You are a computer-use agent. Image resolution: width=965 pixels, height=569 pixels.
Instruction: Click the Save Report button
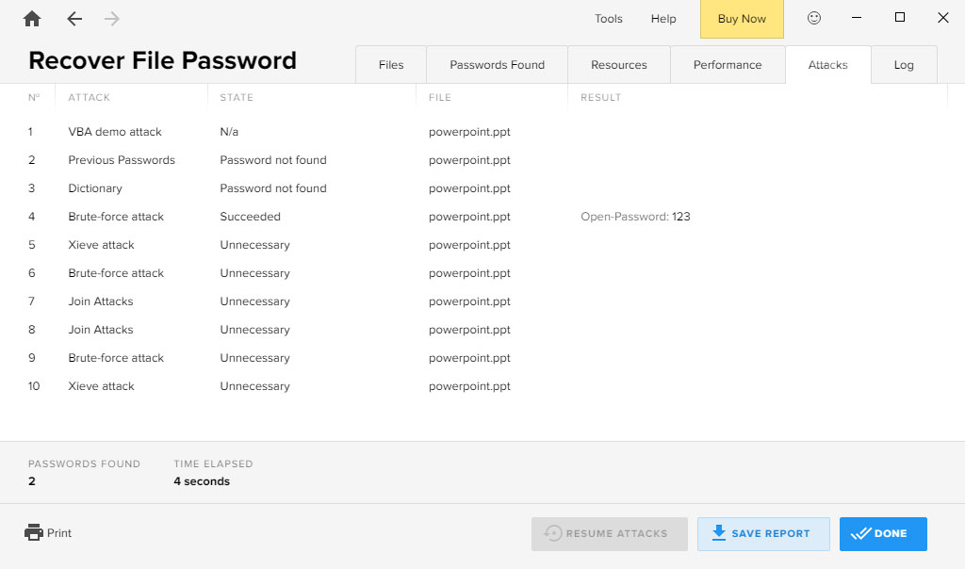click(x=762, y=533)
